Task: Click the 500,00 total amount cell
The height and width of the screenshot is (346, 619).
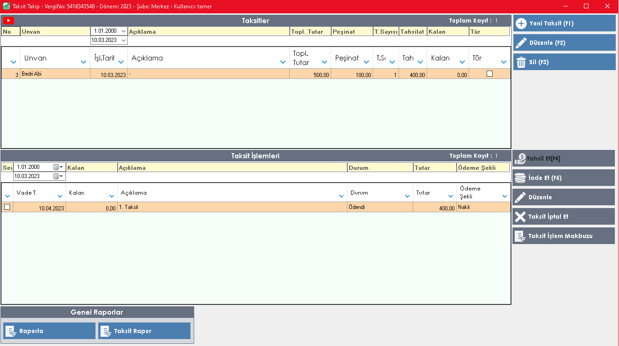Action: pos(310,74)
